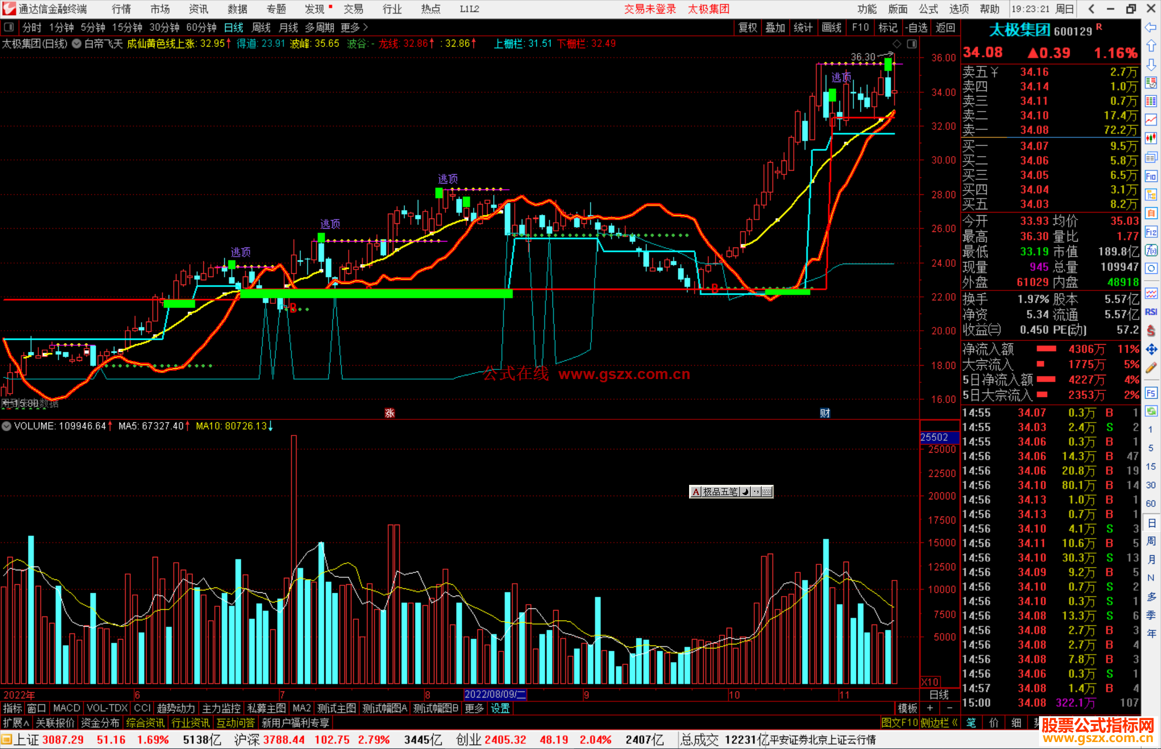This screenshot has height=749, width=1161.
Task: Click the RSI indicator sidebar icon
Action: [1151, 312]
